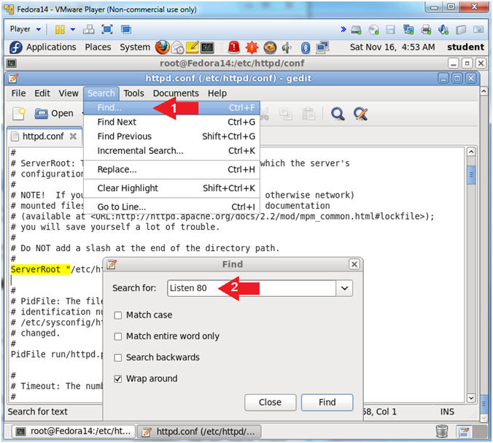The image size is (493, 443).
Task: Open the GNOME System menu
Action: 135,47
